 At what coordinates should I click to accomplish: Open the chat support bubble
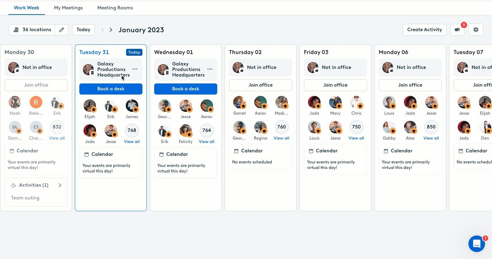click(x=477, y=244)
